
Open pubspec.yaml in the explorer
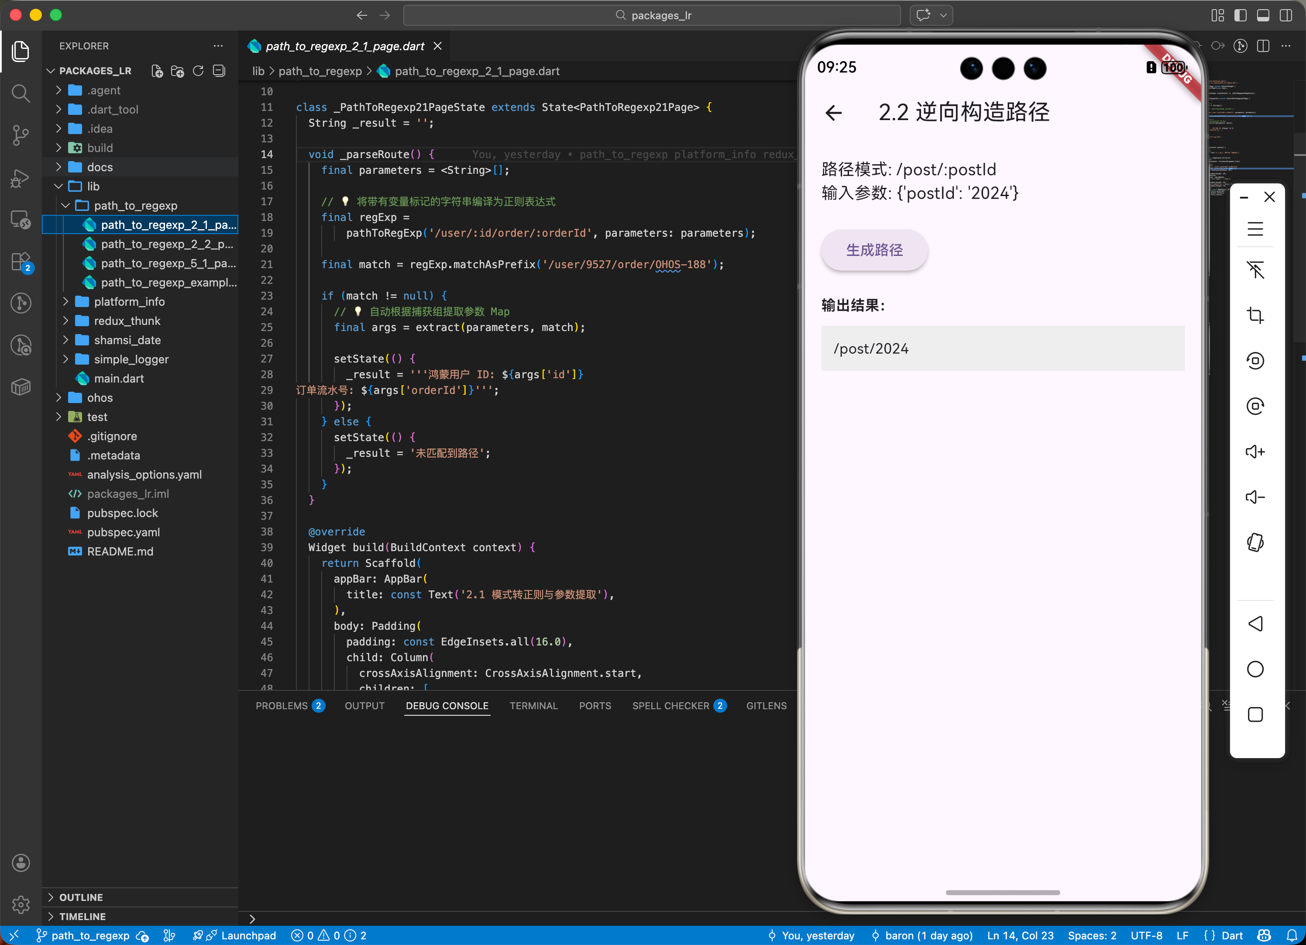tap(123, 532)
